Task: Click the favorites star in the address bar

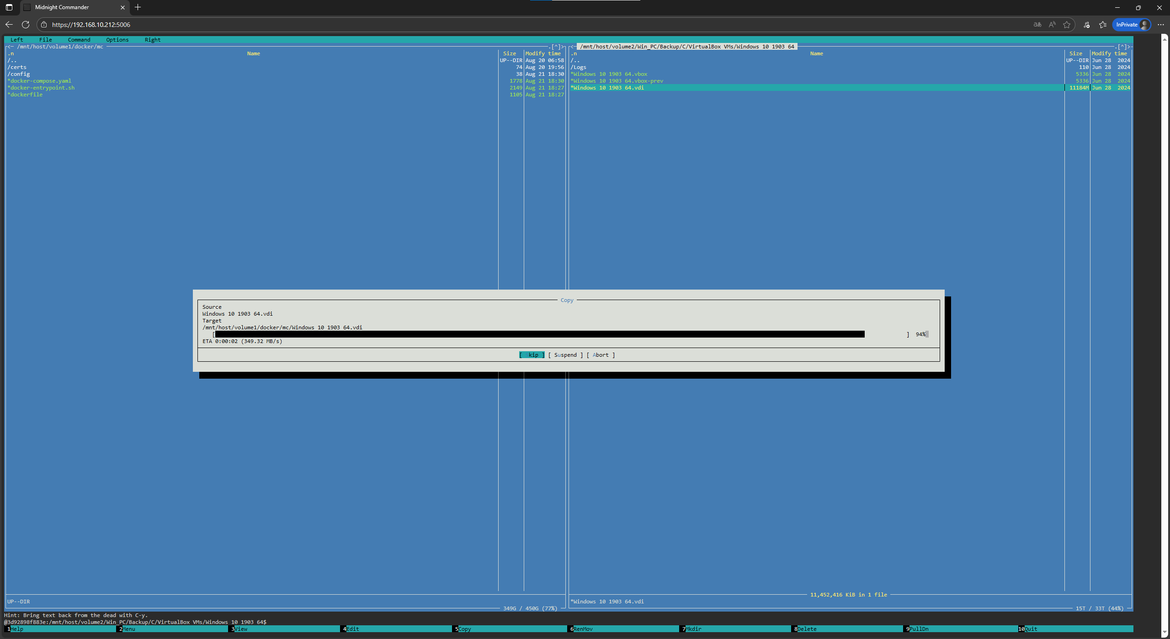Action: [1067, 25]
